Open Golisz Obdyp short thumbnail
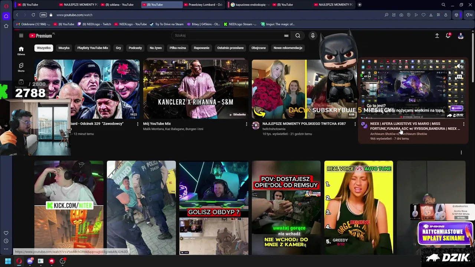This screenshot has width=475, height=267. 214,208
